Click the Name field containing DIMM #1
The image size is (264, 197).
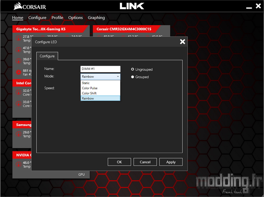pos(100,69)
